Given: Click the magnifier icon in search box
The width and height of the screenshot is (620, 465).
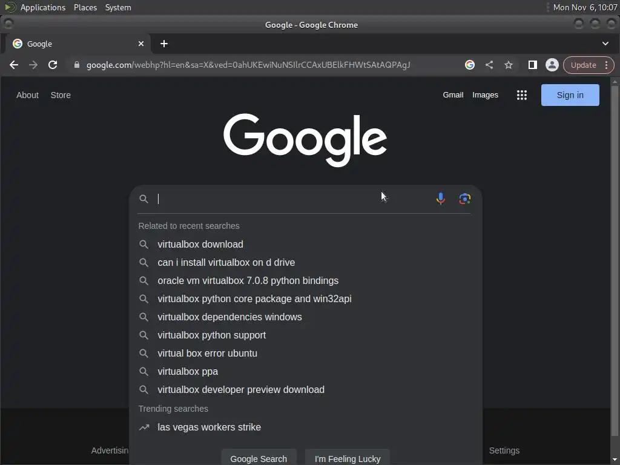Looking at the screenshot, I should point(144,199).
